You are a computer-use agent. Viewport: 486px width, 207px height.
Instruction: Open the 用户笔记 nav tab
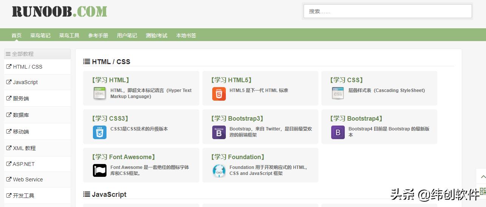[127, 35]
